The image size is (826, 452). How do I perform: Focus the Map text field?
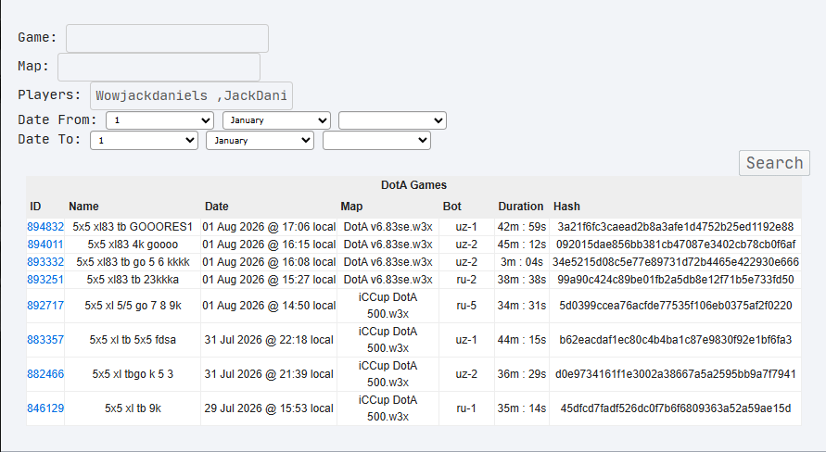(159, 67)
